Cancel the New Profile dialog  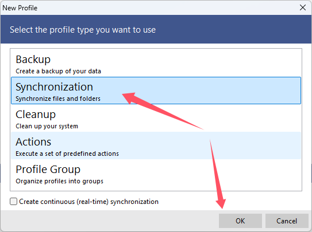coord(287,221)
